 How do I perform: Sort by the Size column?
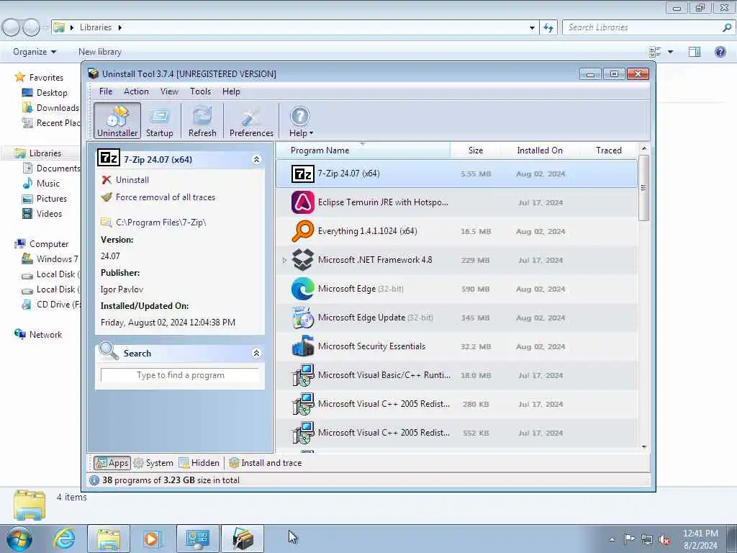point(475,150)
